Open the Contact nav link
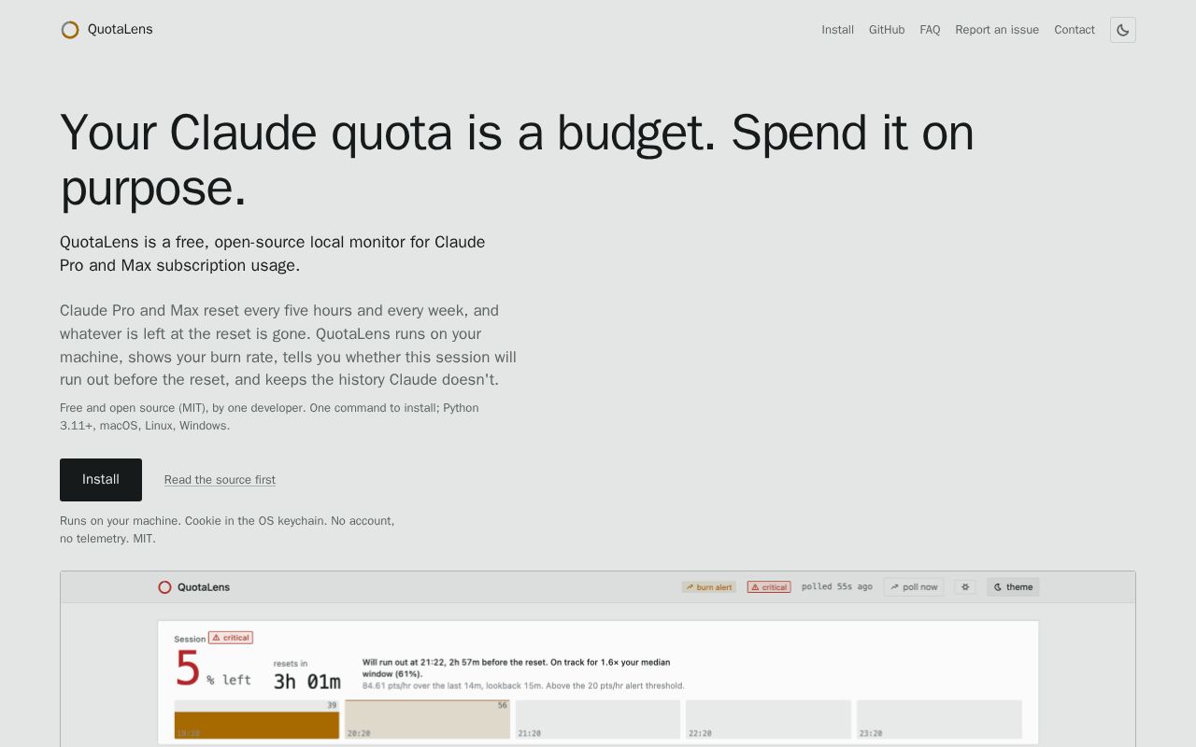Image resolution: width=1196 pixels, height=747 pixels. (1075, 30)
